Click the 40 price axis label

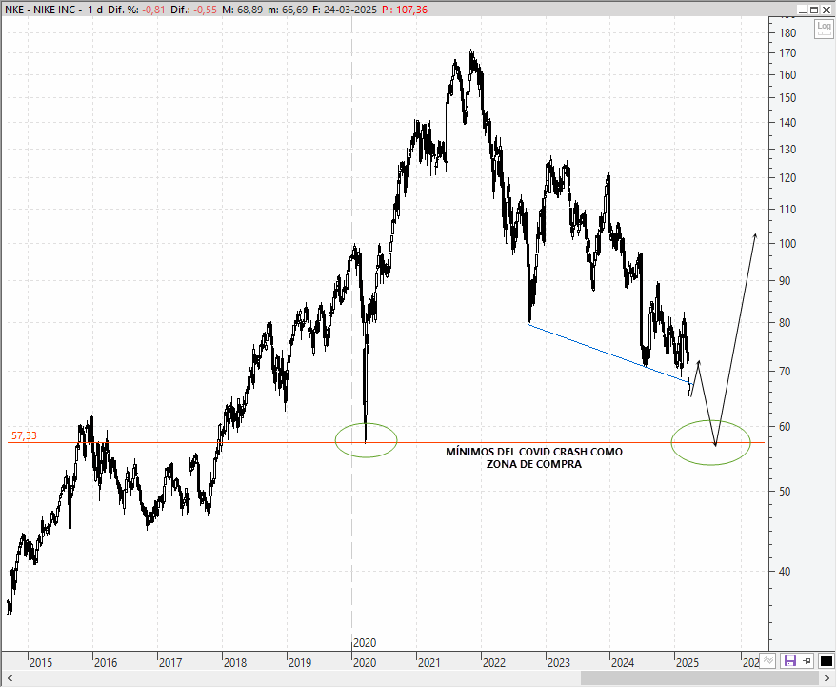click(x=785, y=572)
